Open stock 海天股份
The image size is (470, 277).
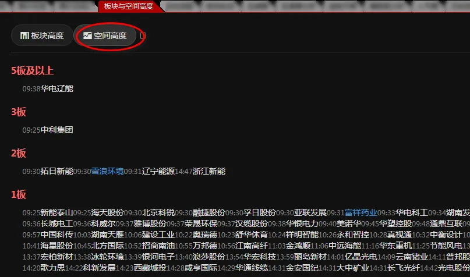(x=107, y=212)
